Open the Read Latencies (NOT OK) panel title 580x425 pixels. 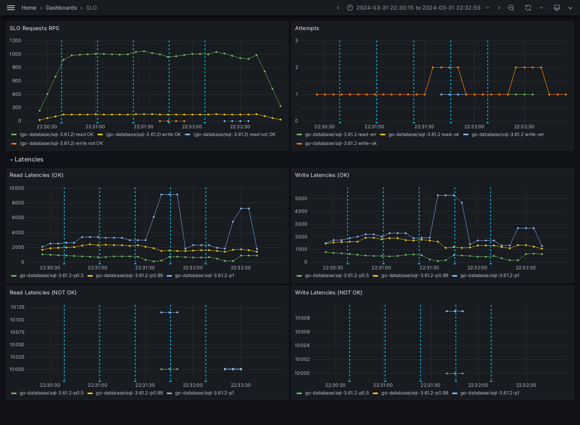43,292
